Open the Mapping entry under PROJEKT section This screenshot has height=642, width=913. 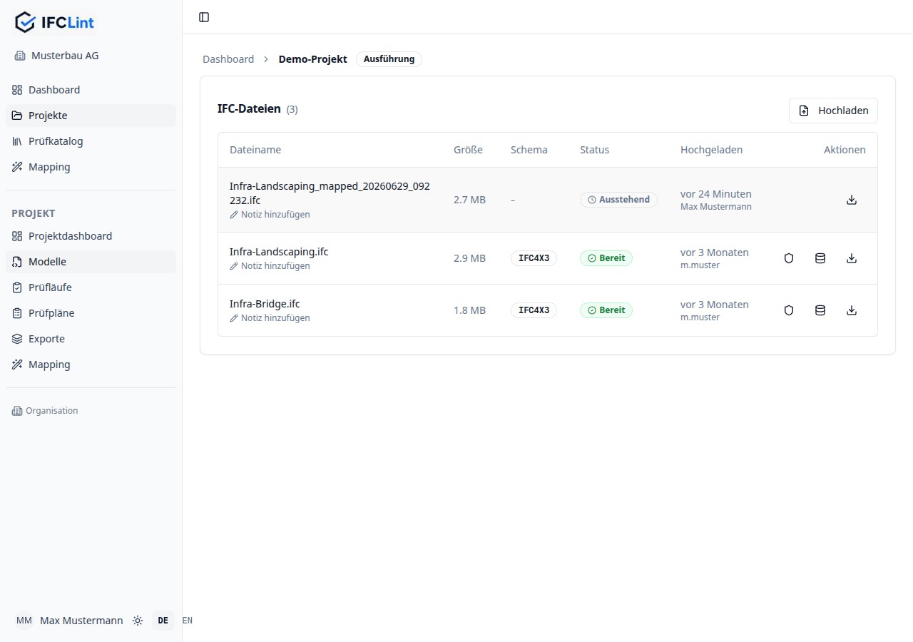pyautogui.click(x=91, y=365)
